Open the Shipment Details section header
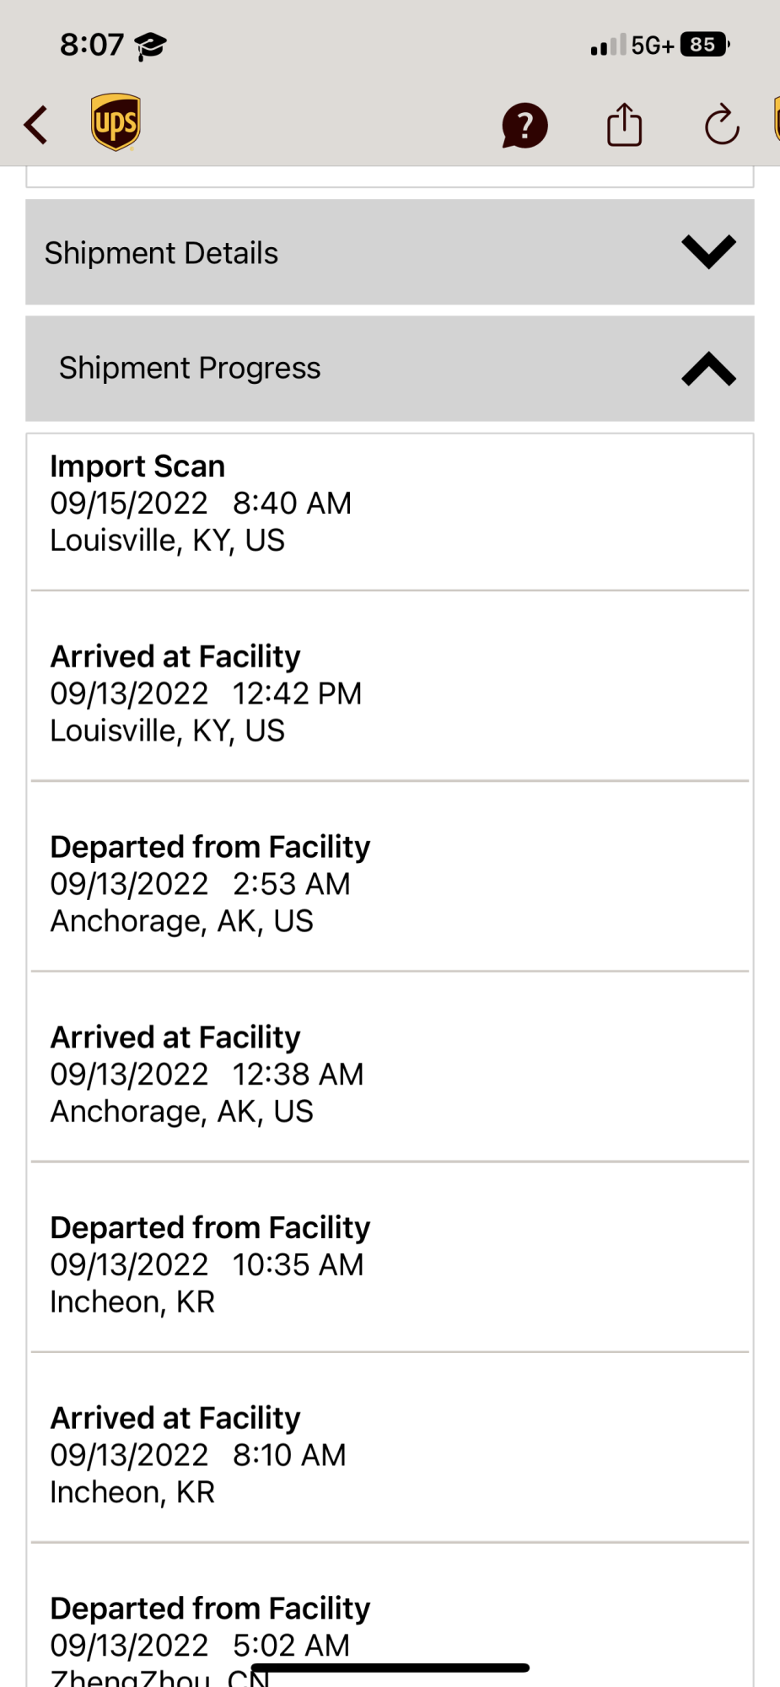This screenshot has height=1687, width=780. tap(390, 252)
